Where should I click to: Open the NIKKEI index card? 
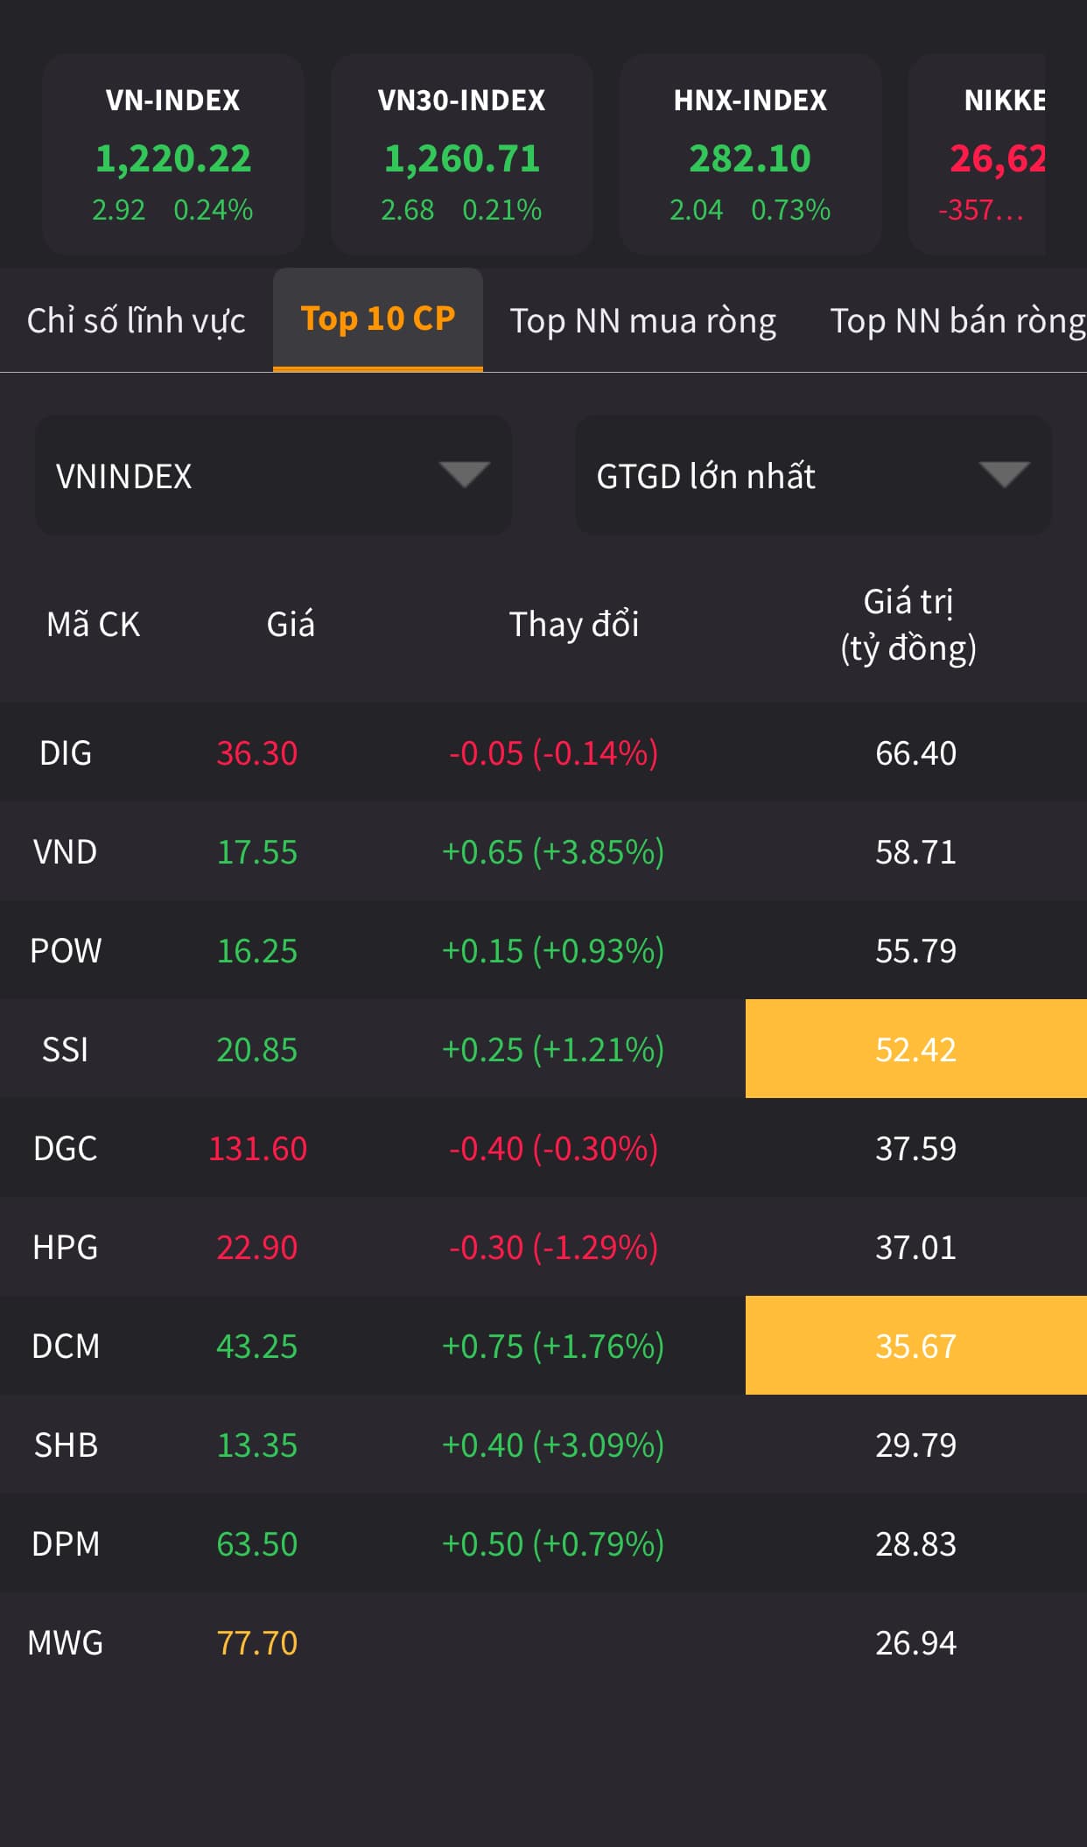coord(989,155)
